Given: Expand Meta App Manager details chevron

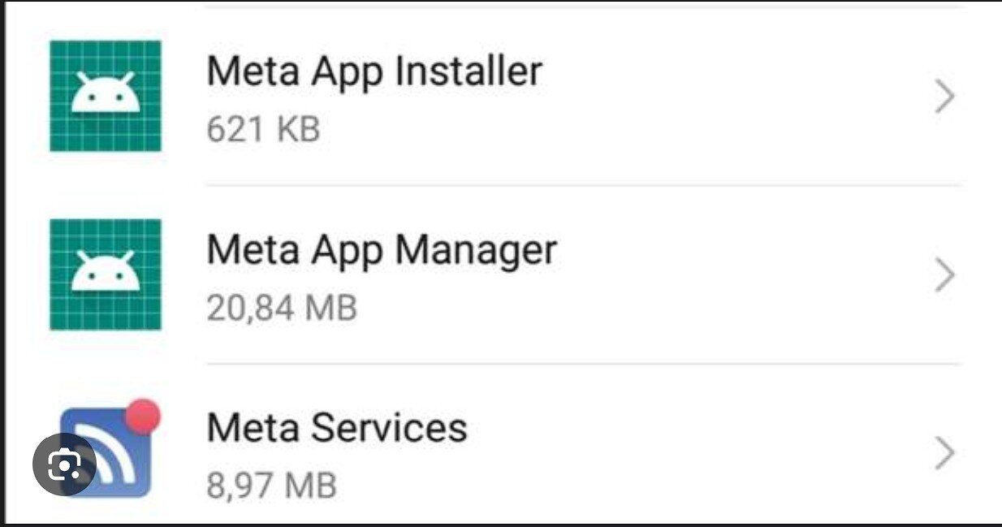Looking at the screenshot, I should (x=944, y=276).
